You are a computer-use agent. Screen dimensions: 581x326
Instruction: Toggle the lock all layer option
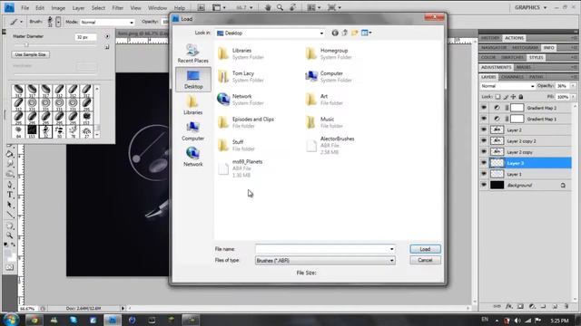(521, 97)
